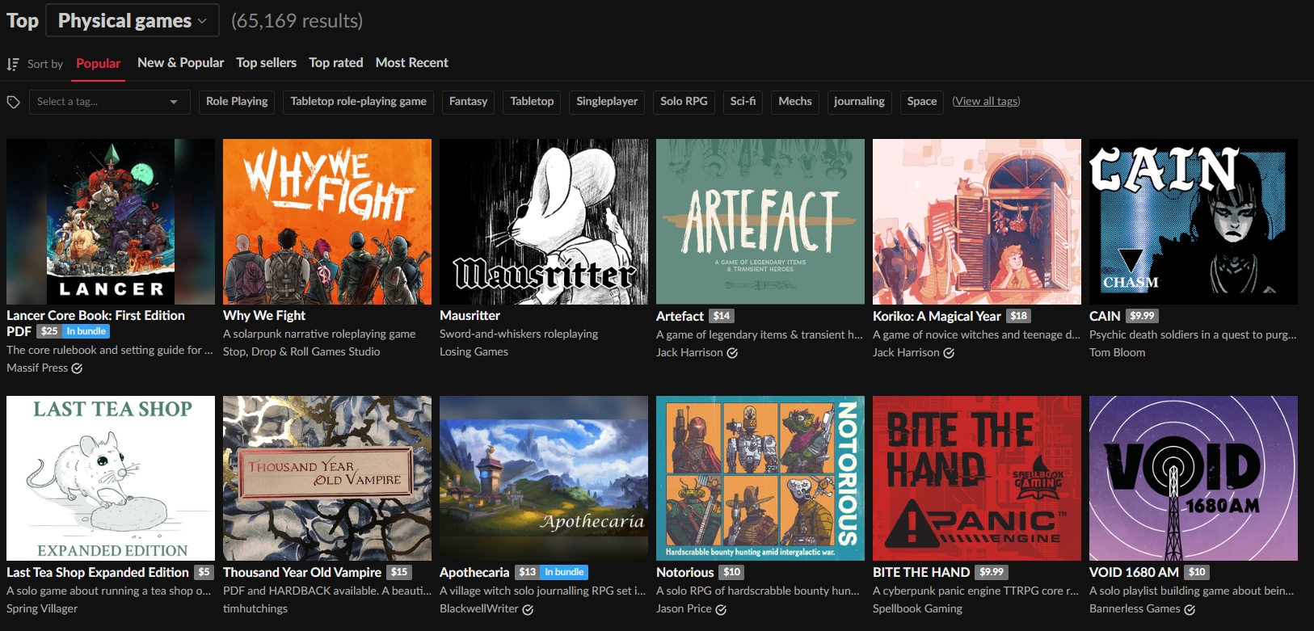The width and height of the screenshot is (1314, 631).
Task: Select the Most Recent sort tab
Action: (411, 63)
